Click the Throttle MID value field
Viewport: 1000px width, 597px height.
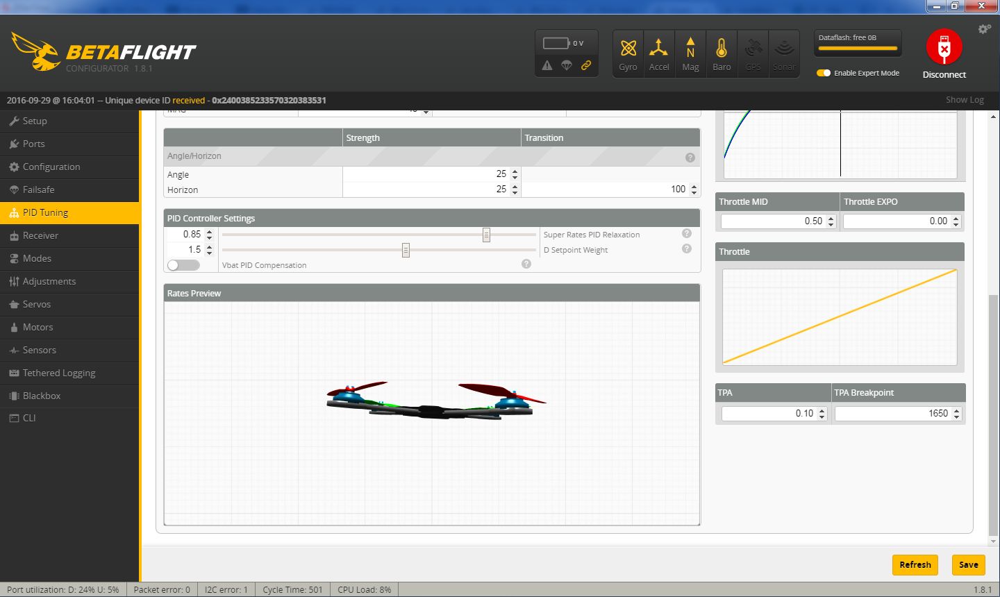[778, 221]
